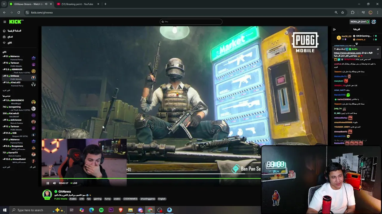Close the GhNewa Stream tab
This screenshot has width=382, height=214.
click(x=51, y=4)
